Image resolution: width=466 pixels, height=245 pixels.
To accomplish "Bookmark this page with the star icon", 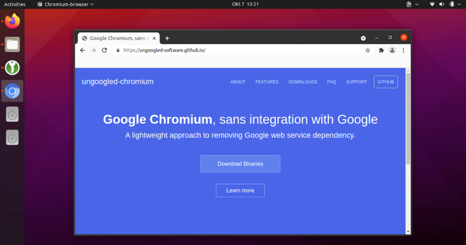I will click(368, 50).
